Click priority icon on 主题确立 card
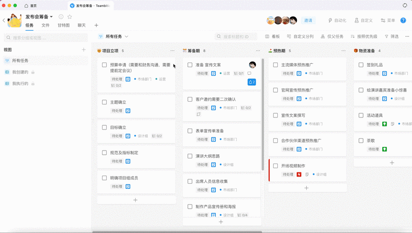Viewport: 412px width, 233px height. 128,111
